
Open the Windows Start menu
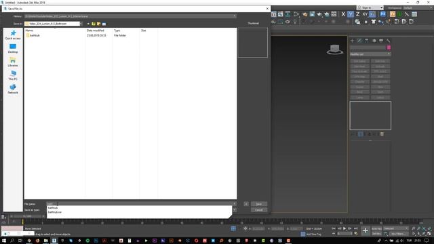[4, 241]
